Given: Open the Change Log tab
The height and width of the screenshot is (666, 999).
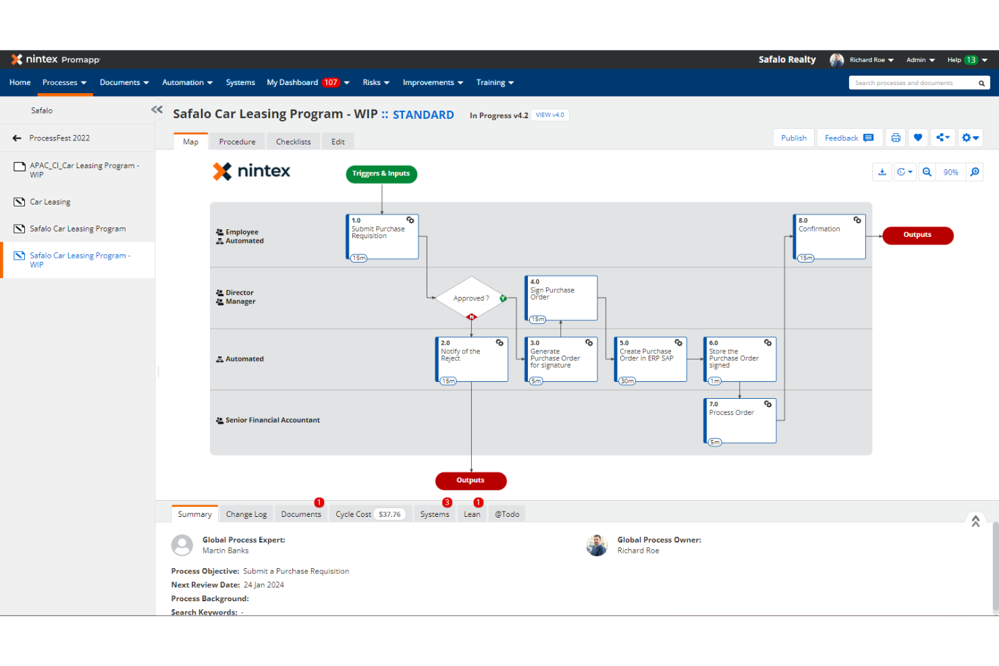Looking at the screenshot, I should click(x=246, y=514).
